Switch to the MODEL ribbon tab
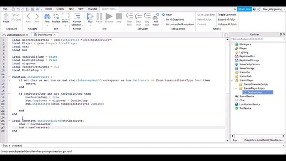This screenshot has height=161, width=286. tap(60, 9)
